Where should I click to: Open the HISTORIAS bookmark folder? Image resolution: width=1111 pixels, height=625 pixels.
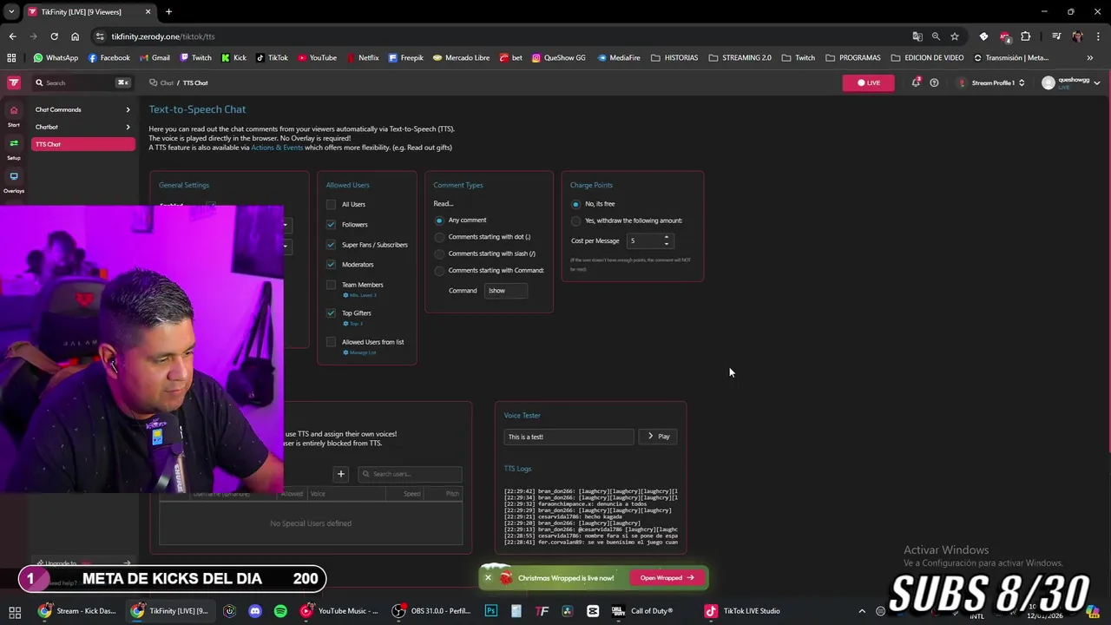click(674, 58)
